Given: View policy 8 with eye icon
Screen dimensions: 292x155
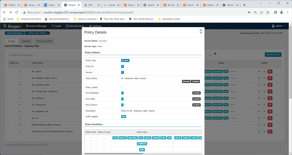Looking at the screenshot, I should point(259,72).
